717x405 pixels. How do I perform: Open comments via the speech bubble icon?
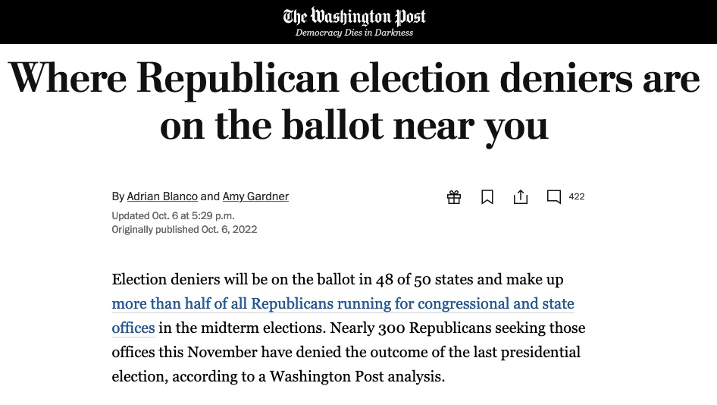(554, 197)
